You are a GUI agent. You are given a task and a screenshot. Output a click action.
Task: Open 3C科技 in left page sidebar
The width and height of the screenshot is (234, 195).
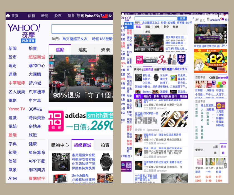point(35,109)
